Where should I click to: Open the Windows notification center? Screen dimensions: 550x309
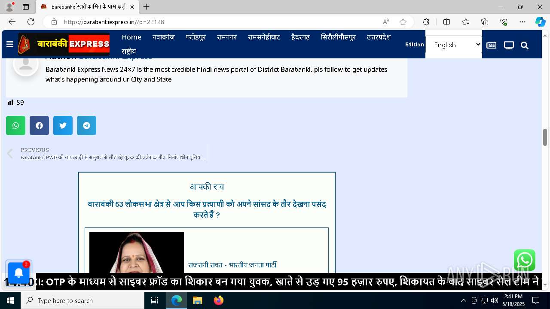click(536, 300)
